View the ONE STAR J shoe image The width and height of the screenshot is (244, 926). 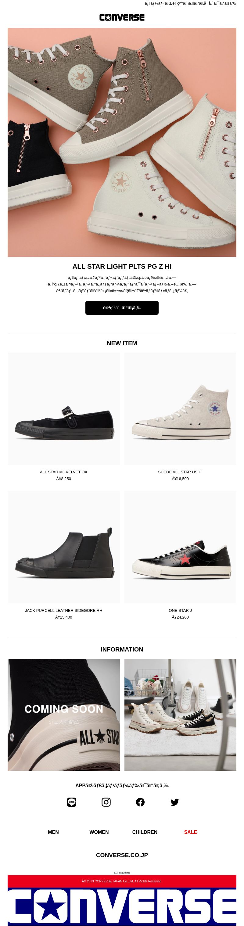coord(180,547)
